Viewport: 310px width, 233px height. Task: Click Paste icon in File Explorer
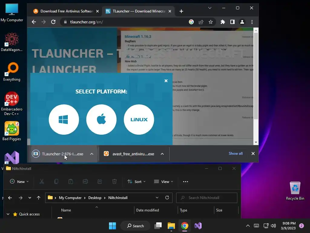click(71, 181)
